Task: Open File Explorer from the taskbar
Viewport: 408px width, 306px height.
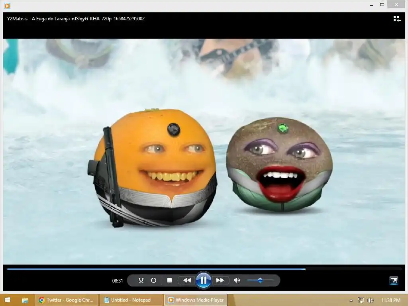Action: pyautogui.click(x=25, y=300)
